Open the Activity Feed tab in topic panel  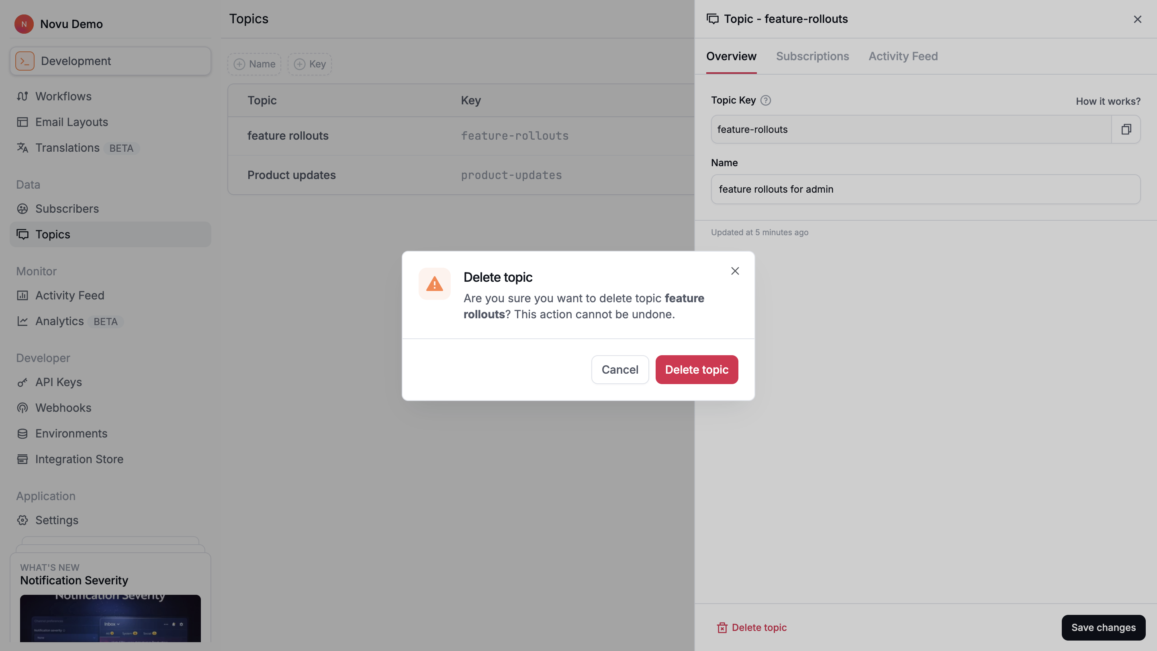point(903,56)
